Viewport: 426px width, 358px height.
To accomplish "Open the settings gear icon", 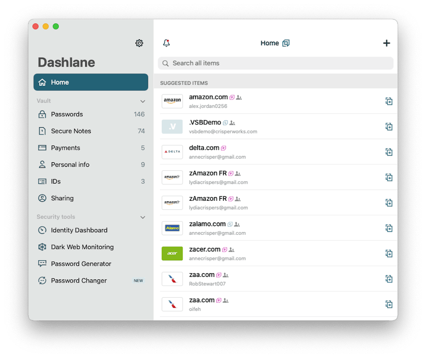I will click(x=139, y=43).
